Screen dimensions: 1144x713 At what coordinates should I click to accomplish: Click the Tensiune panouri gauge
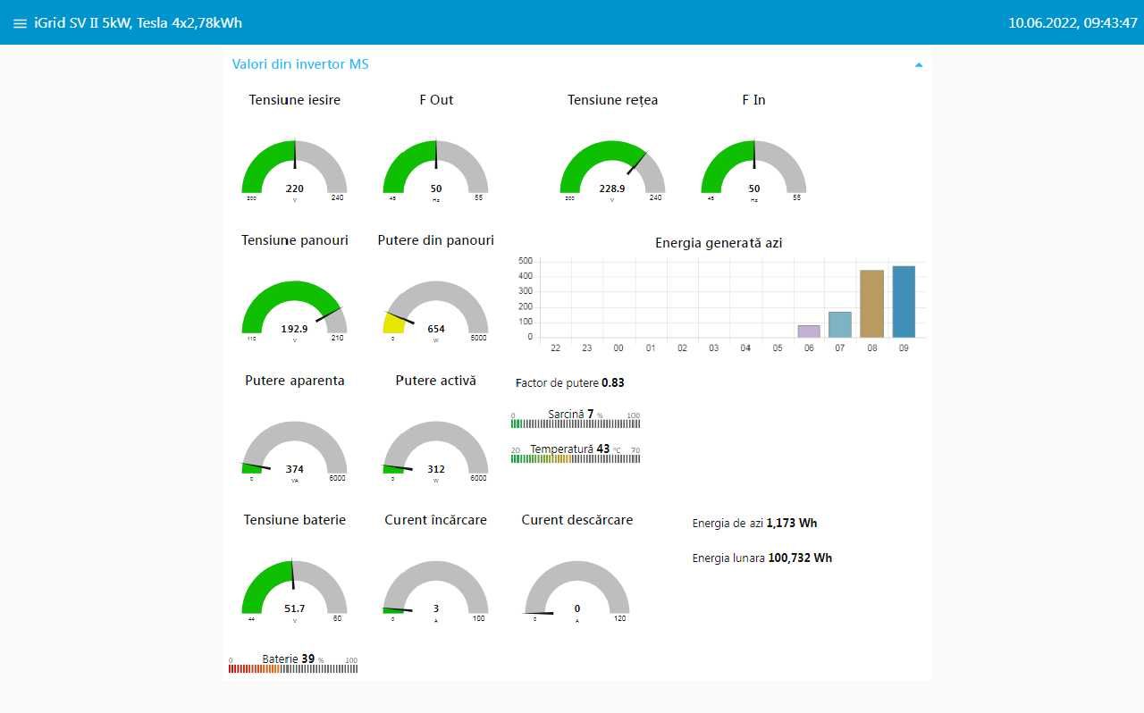[x=295, y=311]
